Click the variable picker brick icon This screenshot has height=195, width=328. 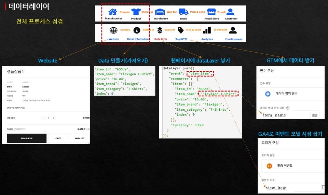(315, 115)
